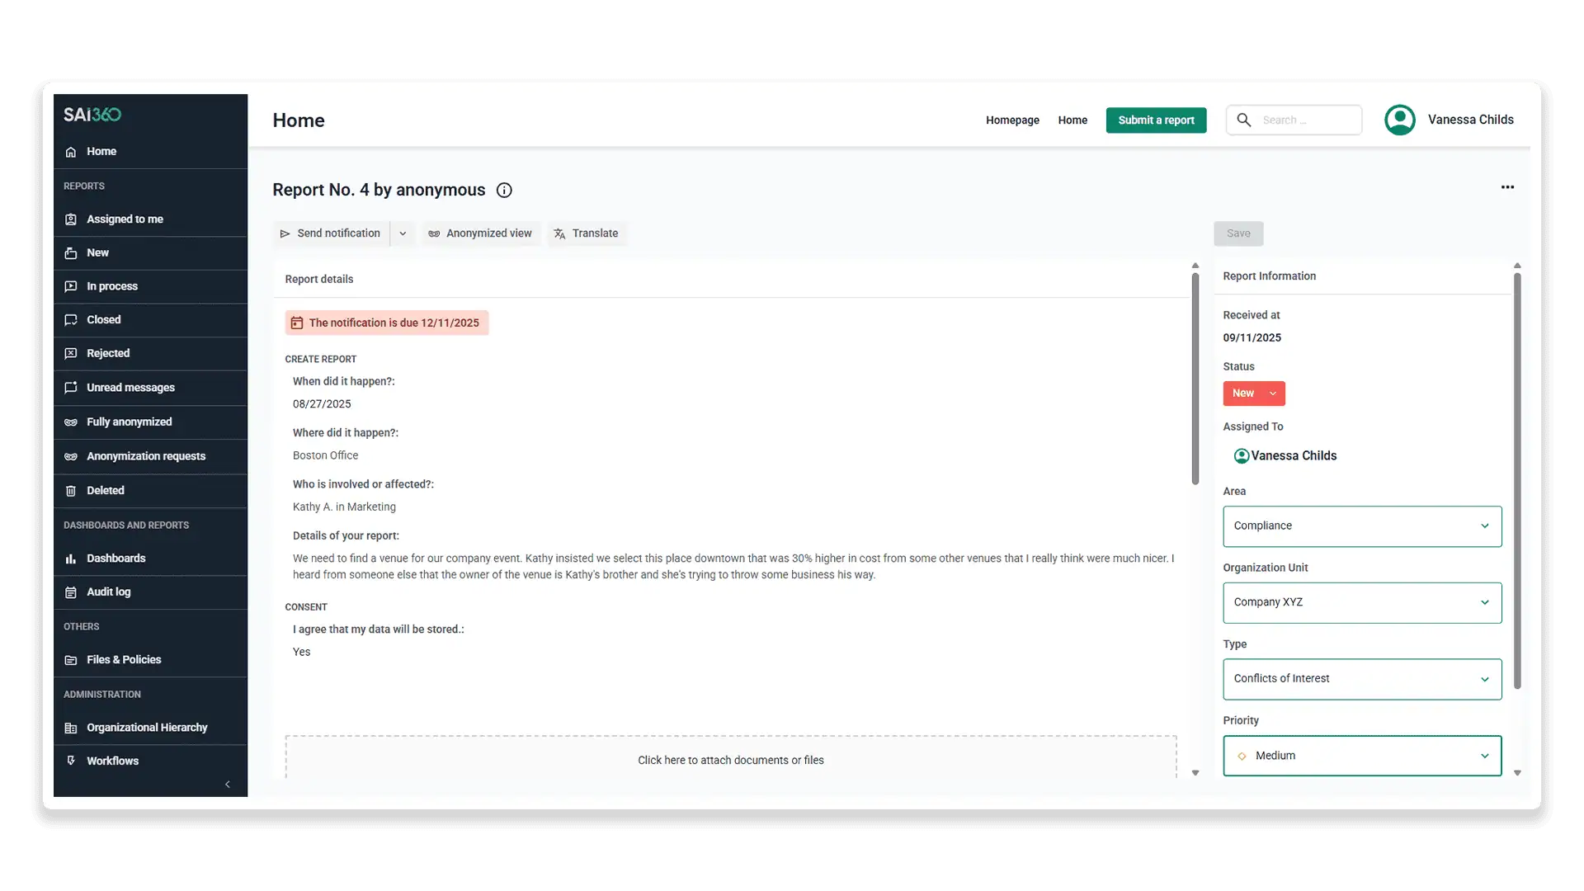The height and width of the screenshot is (891, 1584).
Task: Open Vanessa Childs profile avatar
Action: pos(1400,120)
